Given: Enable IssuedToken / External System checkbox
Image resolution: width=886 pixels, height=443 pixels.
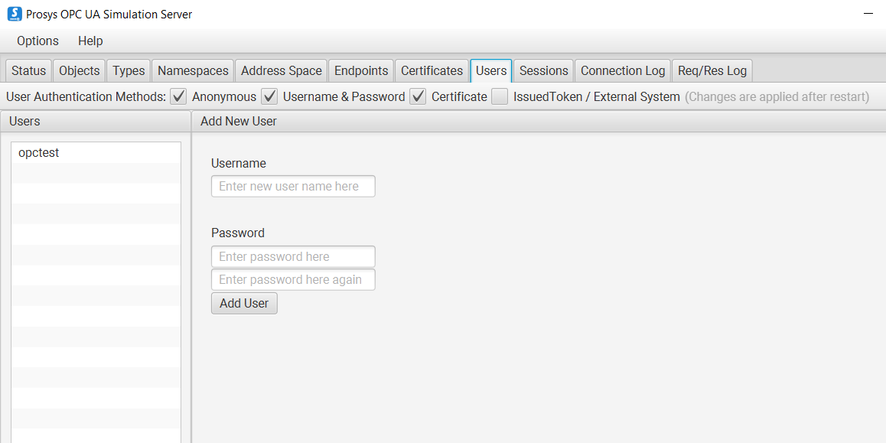Looking at the screenshot, I should 500,96.
